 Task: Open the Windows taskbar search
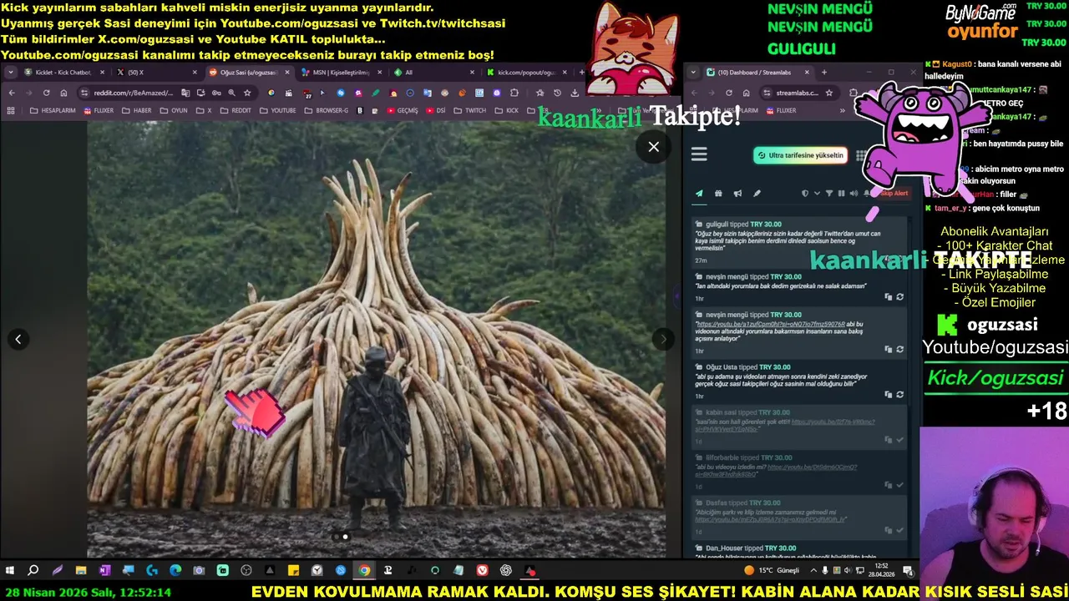click(x=33, y=571)
